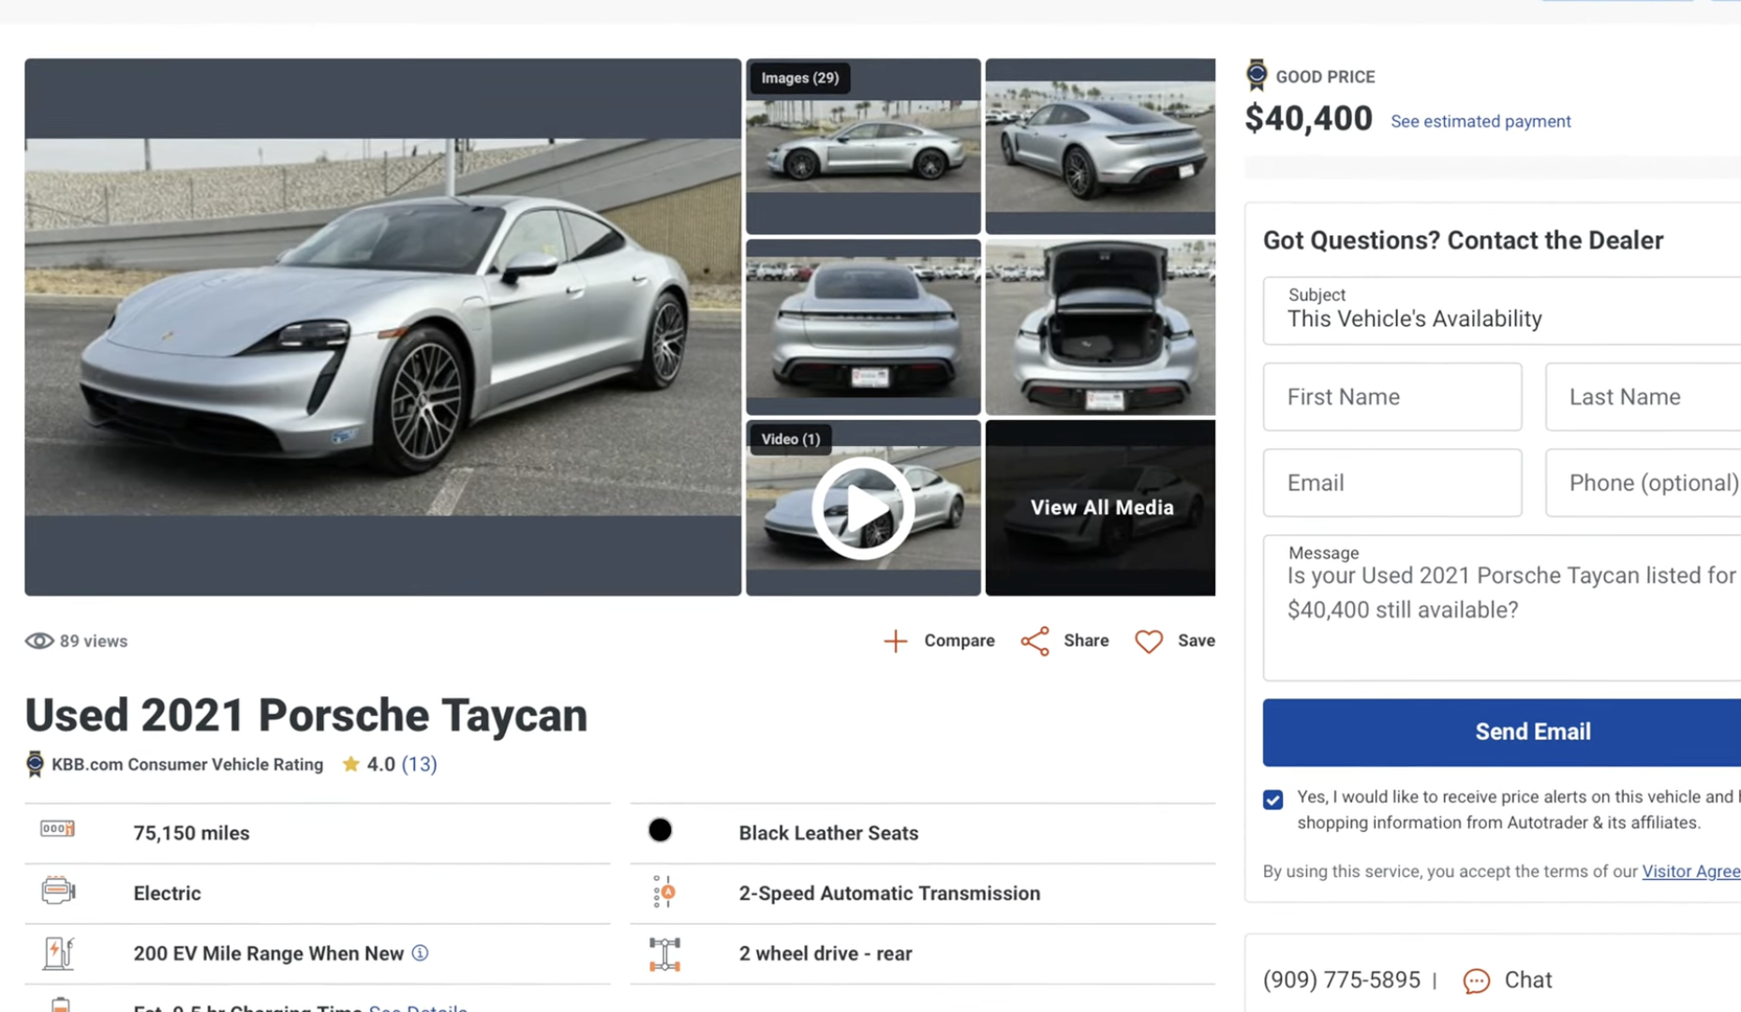The height and width of the screenshot is (1012, 1741).
Task: Click the $40,400 price text
Action: click(x=1308, y=119)
